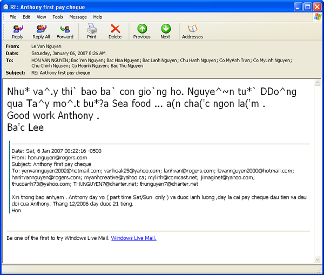The image size is (324, 275).
Task: Click recipient Co Hoanh Nguyen
Action: pos(90,66)
